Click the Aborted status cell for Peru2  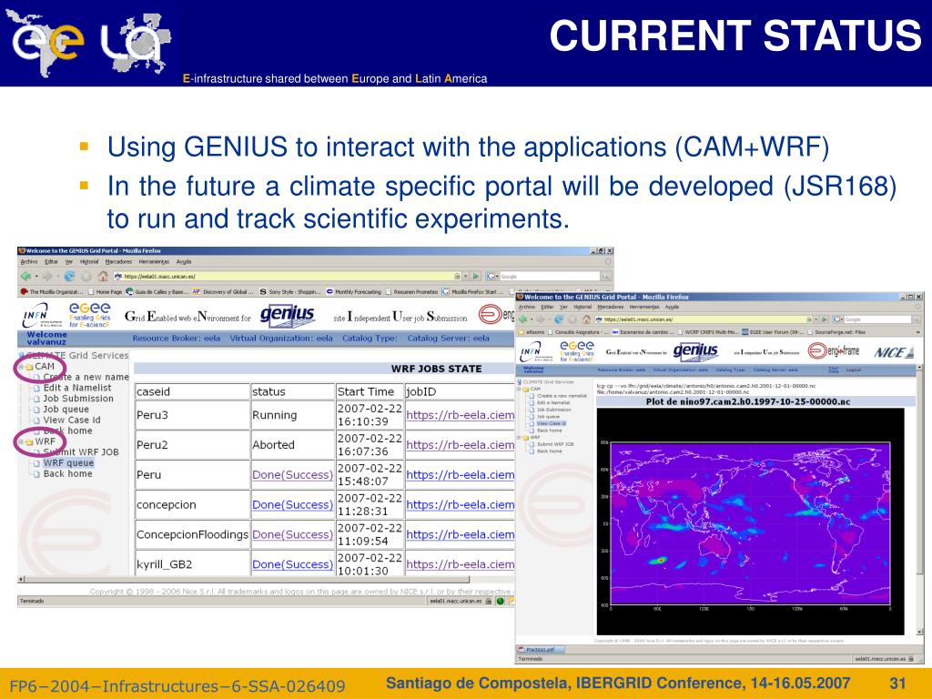tap(292, 444)
